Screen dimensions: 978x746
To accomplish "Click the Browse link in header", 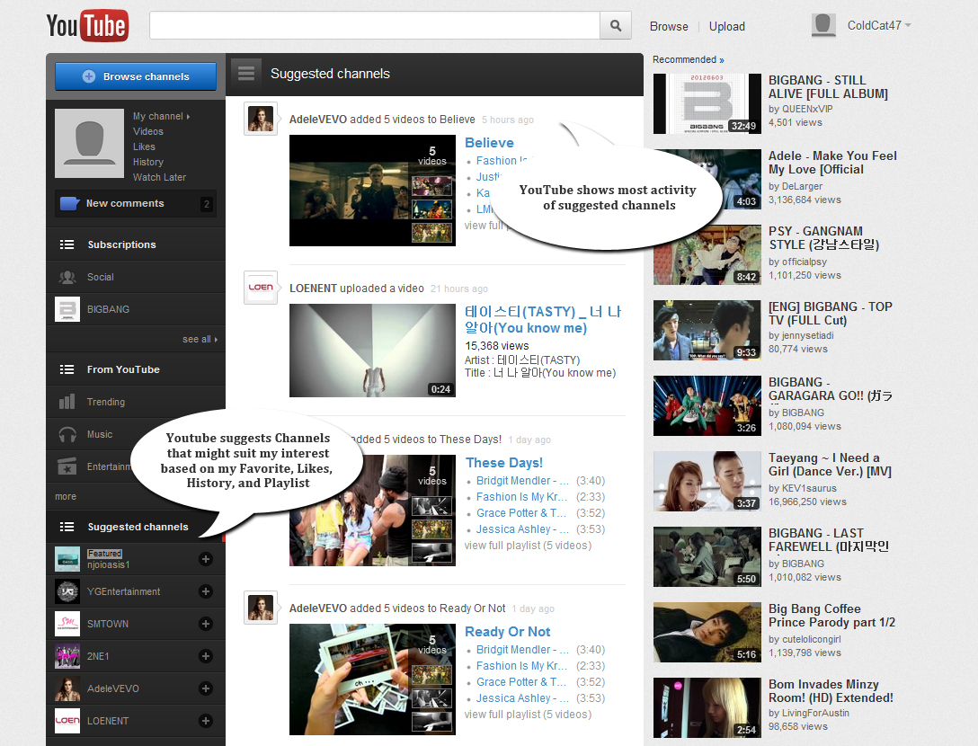I will [x=669, y=26].
